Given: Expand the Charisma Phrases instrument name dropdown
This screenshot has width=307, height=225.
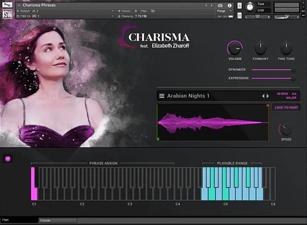Looking at the screenshot, I should coord(19,5).
